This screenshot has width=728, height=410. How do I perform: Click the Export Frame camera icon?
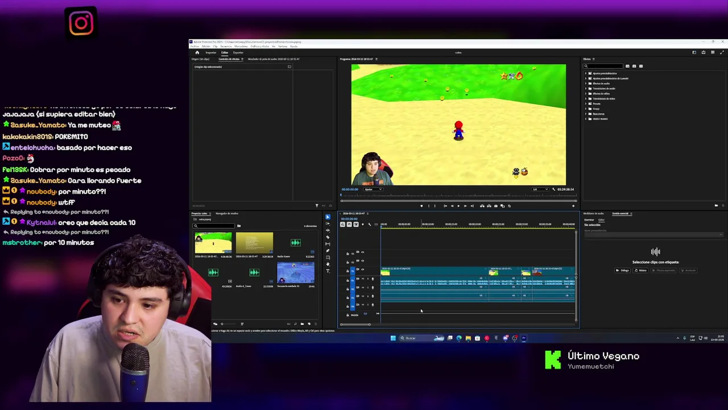pyautogui.click(x=496, y=206)
